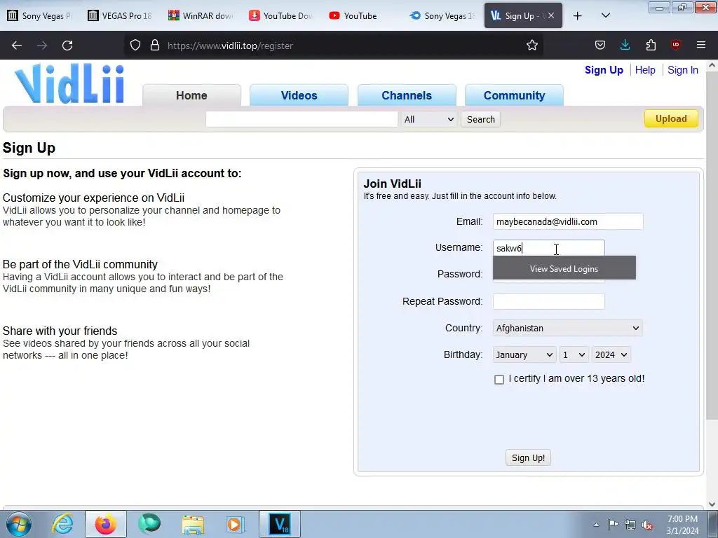Open the uBlock Origin extension icon
Screen dimensions: 718x538
(675, 45)
